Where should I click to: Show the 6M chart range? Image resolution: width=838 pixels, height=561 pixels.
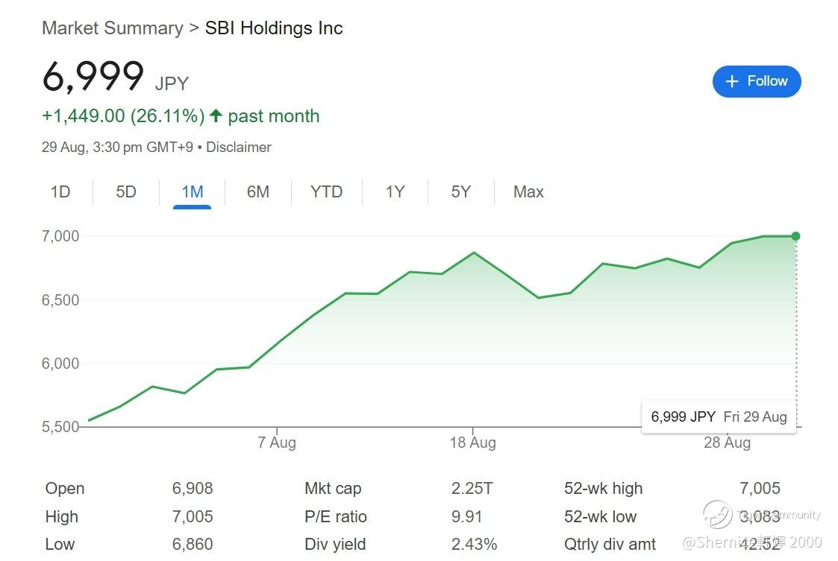tap(257, 192)
